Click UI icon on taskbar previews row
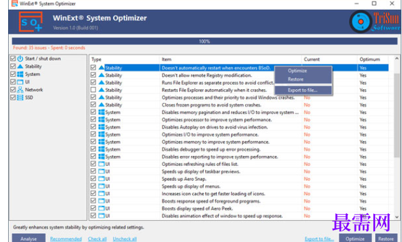The width and height of the screenshot is (402, 242). (x=102, y=172)
